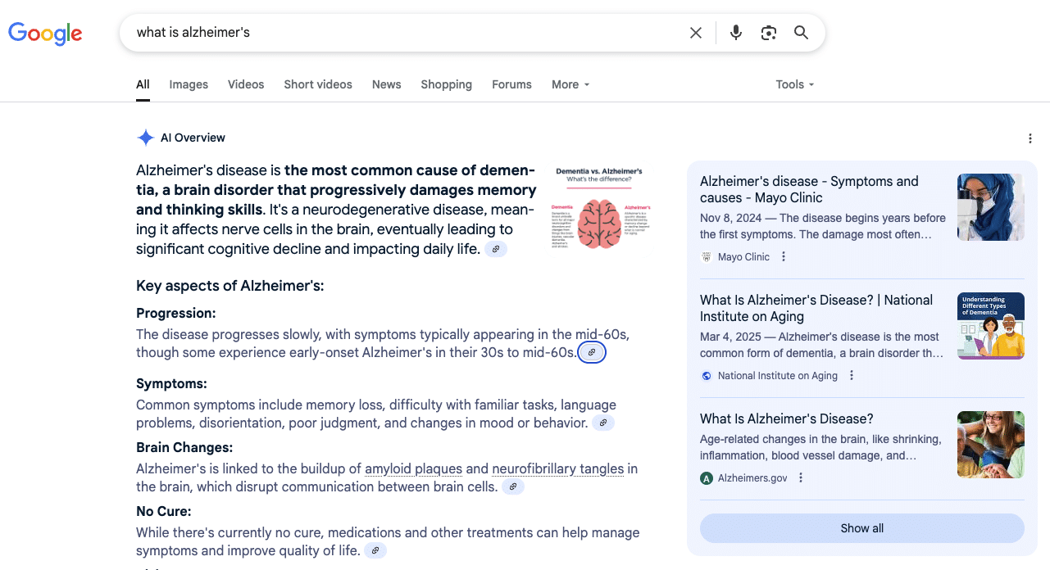Open Mayo Clinic result three-dot menu
Image resolution: width=1050 pixels, height=570 pixels.
pyautogui.click(x=784, y=257)
